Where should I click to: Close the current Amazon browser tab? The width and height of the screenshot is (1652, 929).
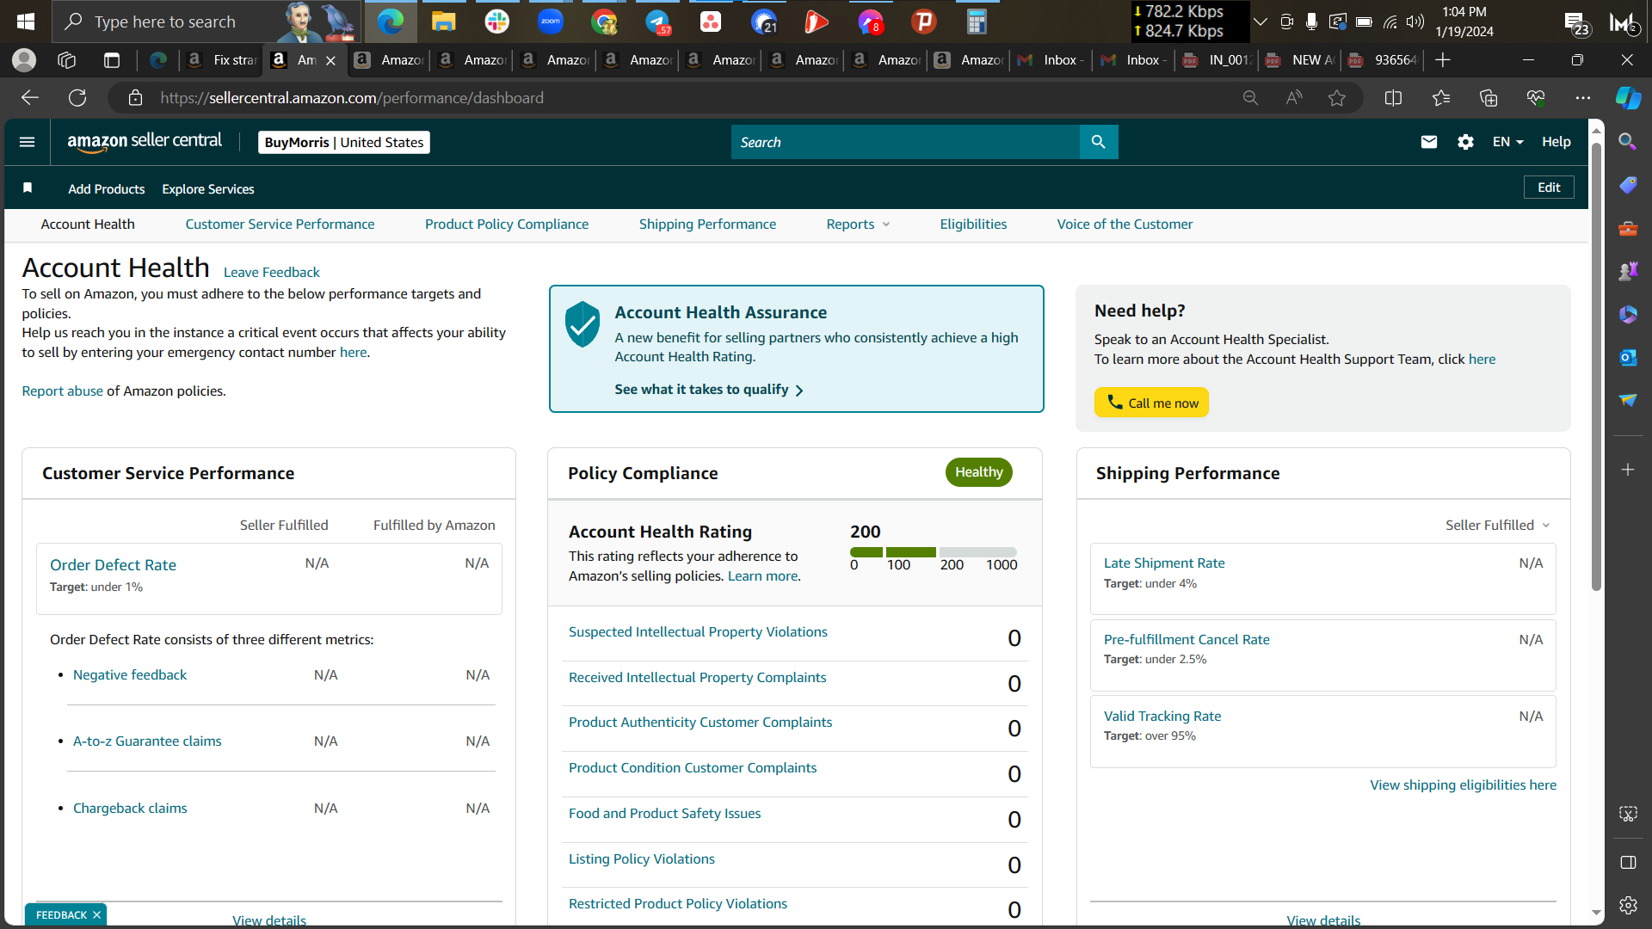330,60
